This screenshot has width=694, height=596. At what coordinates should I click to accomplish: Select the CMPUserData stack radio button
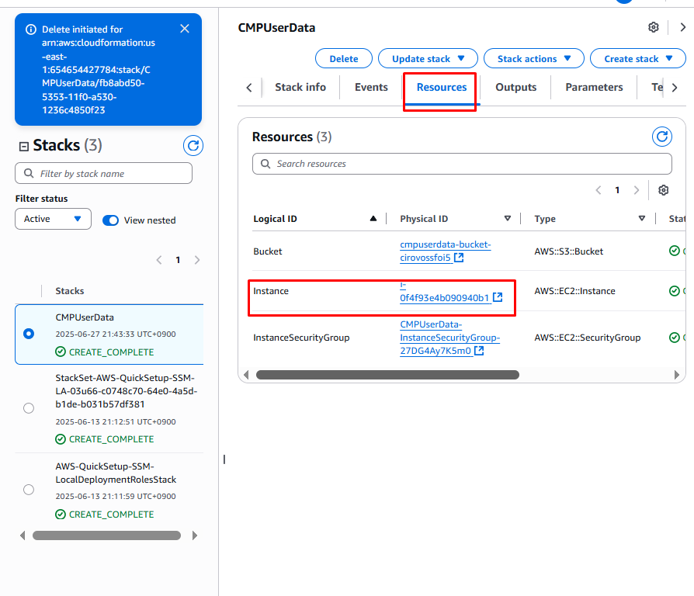29,334
